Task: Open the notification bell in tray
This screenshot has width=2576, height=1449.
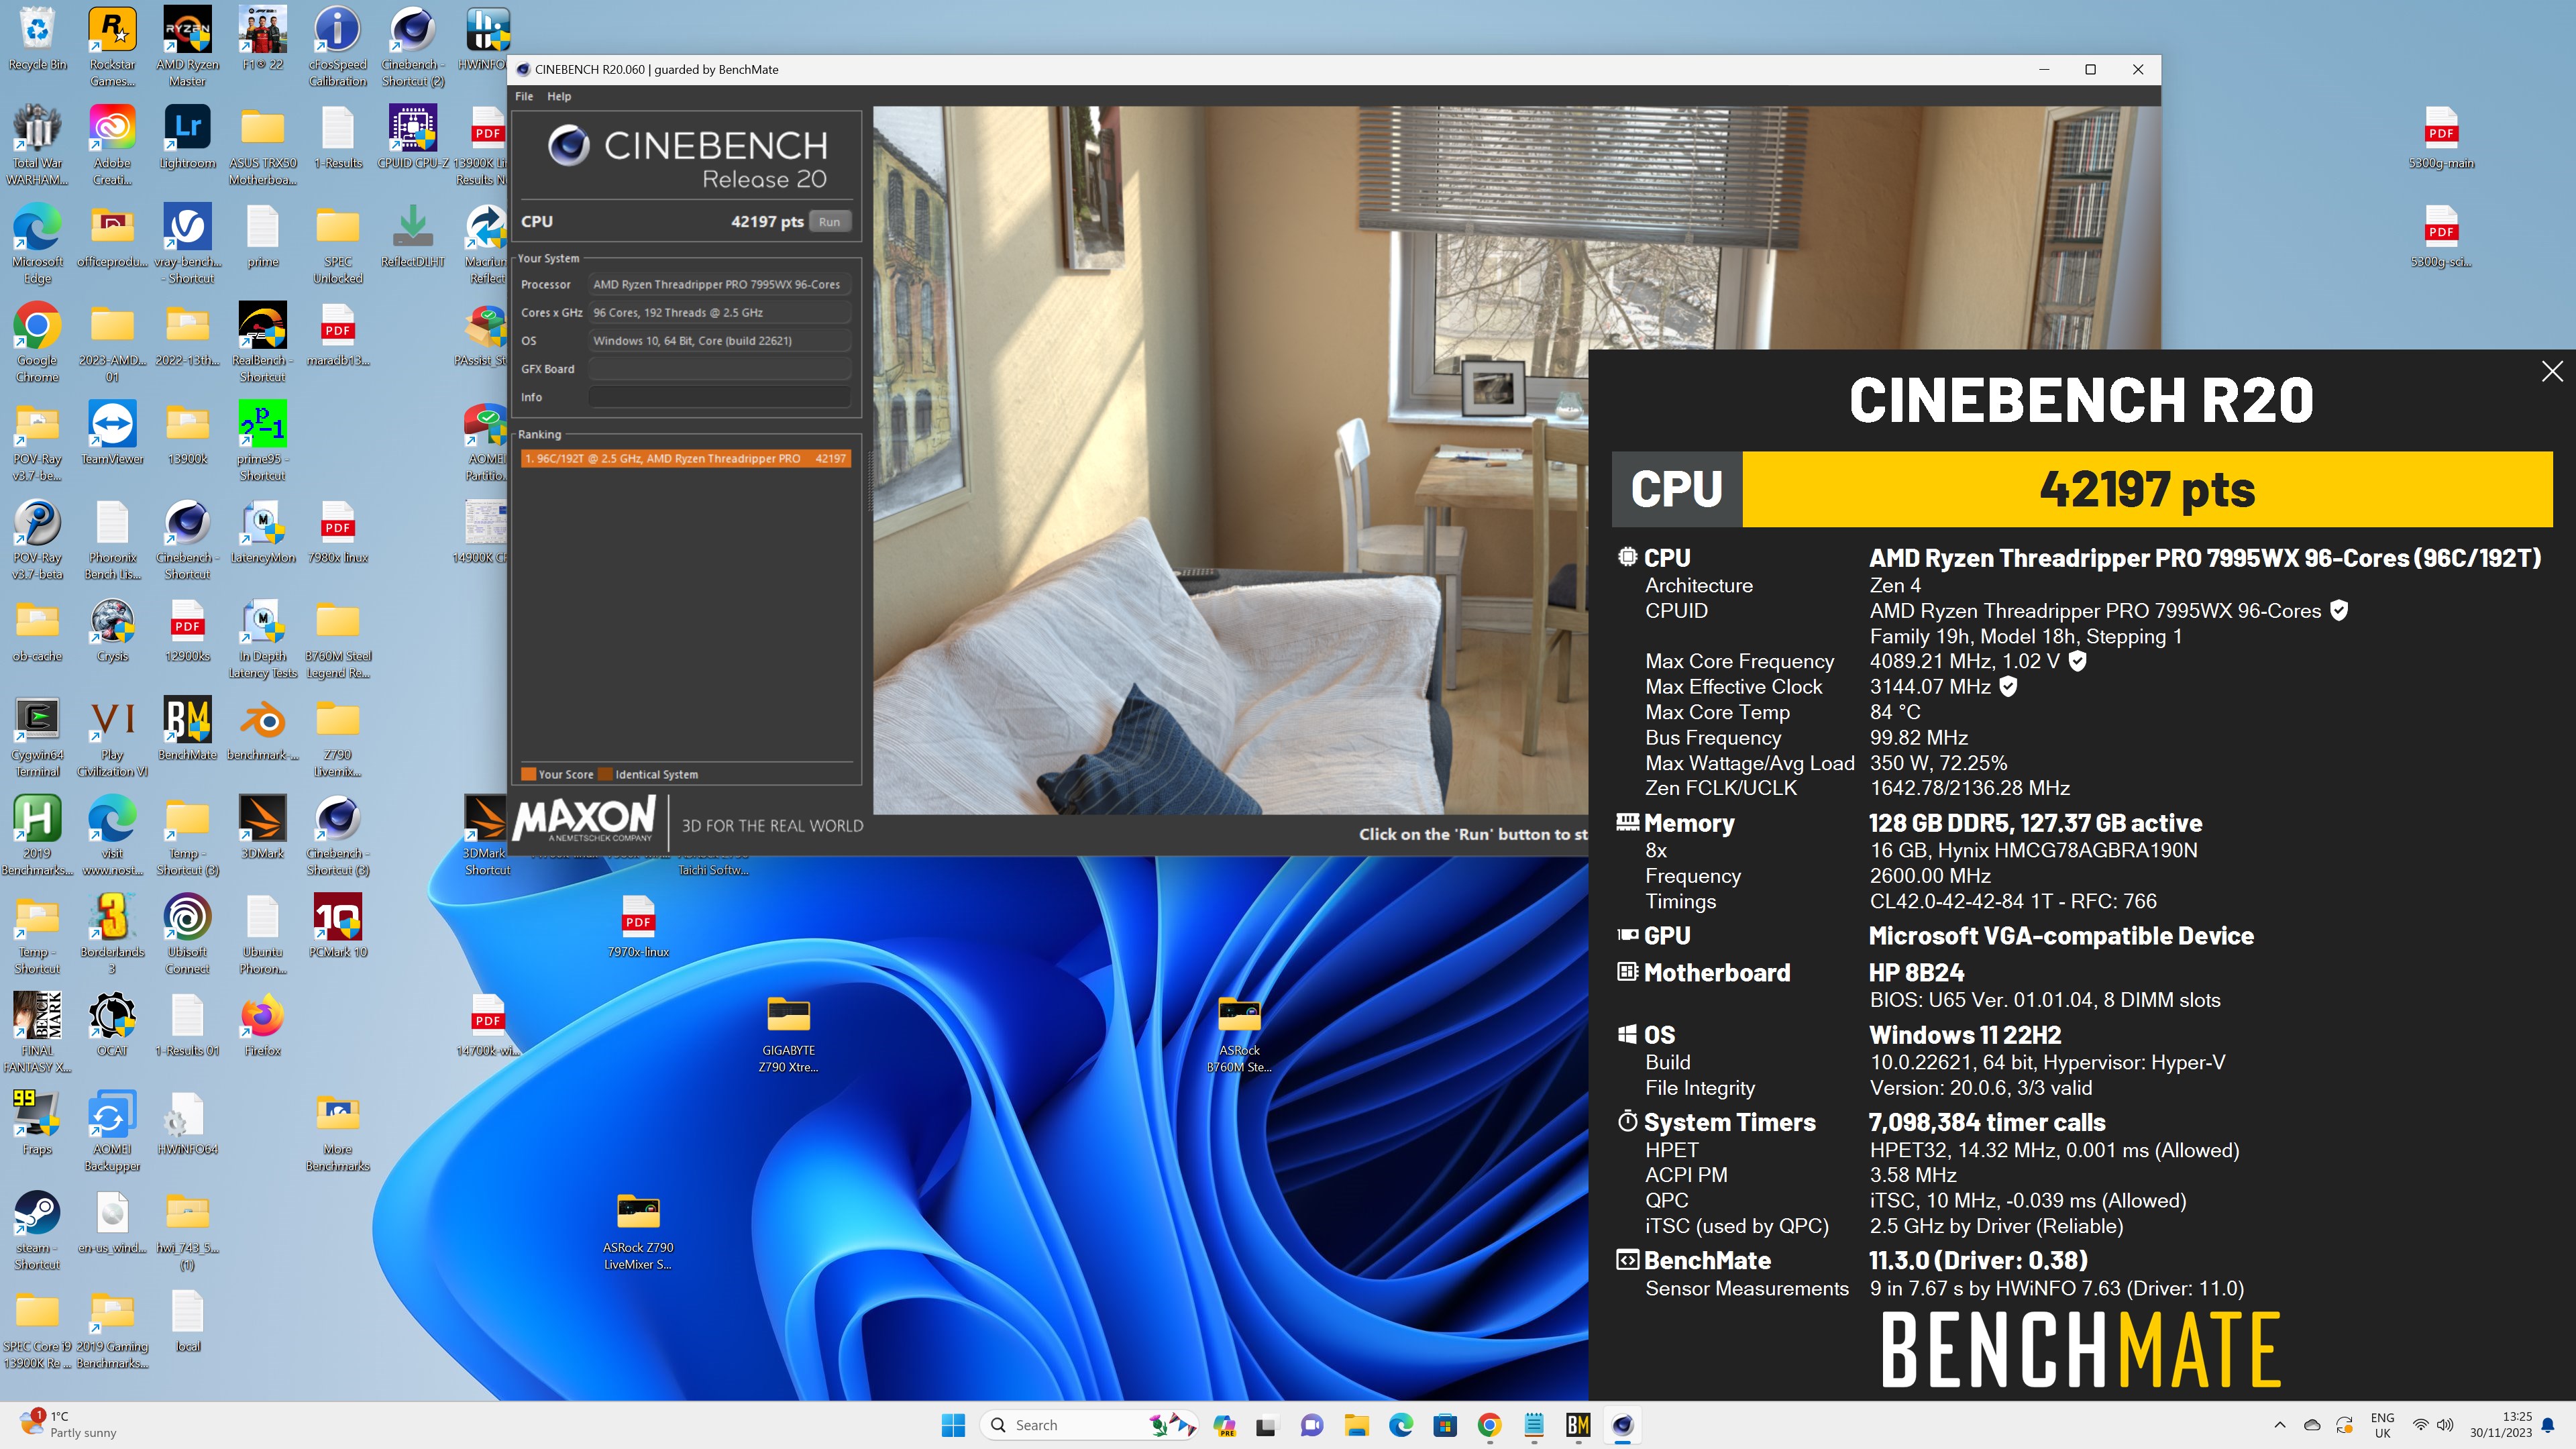Action: click(x=2548, y=1425)
